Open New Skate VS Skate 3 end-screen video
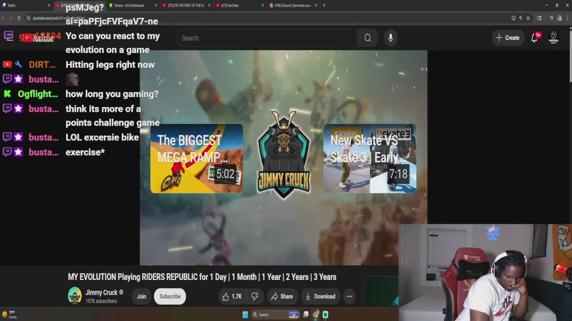This screenshot has height=321, width=572. click(x=370, y=159)
